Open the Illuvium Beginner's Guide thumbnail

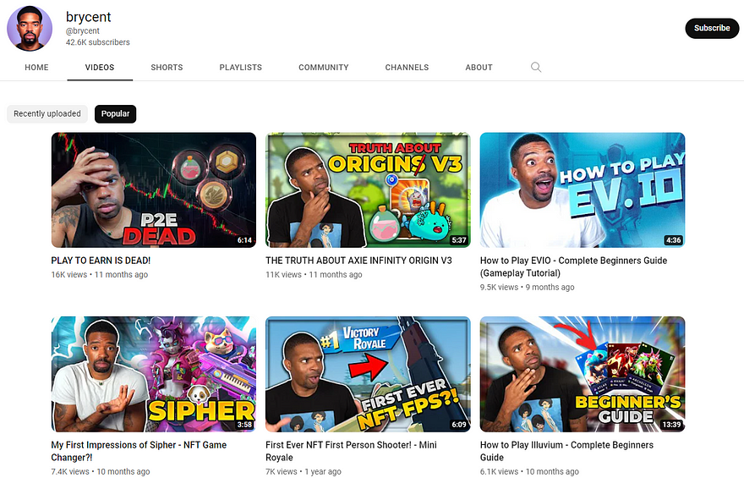pyautogui.click(x=583, y=374)
